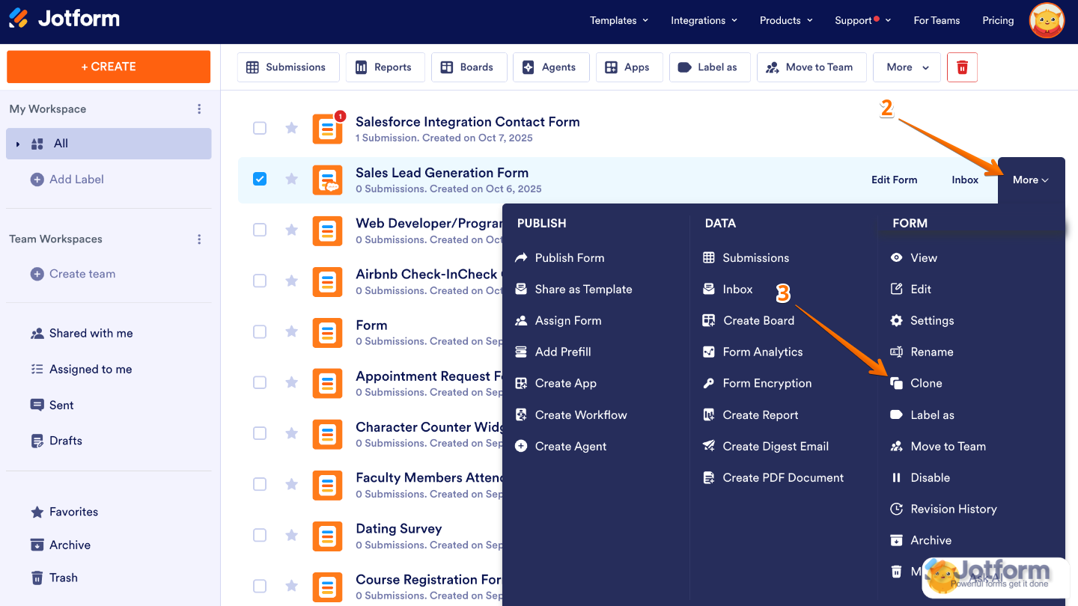Uncheck the Sales Lead Generation Form checkbox
Image resolution: width=1078 pixels, height=606 pixels.
click(x=260, y=179)
